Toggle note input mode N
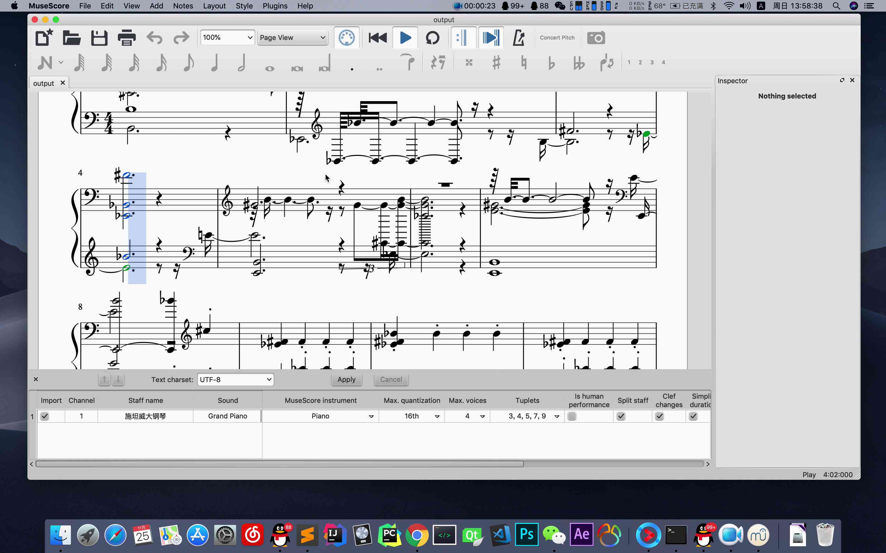The width and height of the screenshot is (886, 553). coord(45,63)
